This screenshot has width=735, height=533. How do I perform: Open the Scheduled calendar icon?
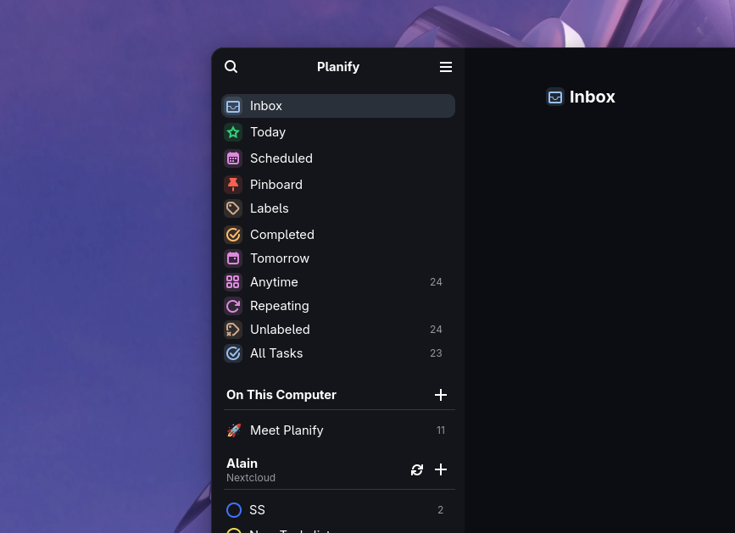pos(233,158)
